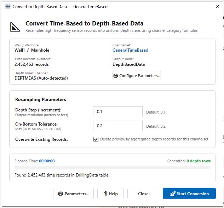Open Help for the conversion dialog

click(110, 193)
